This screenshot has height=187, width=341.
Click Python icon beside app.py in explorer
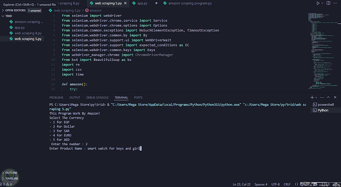11,28
